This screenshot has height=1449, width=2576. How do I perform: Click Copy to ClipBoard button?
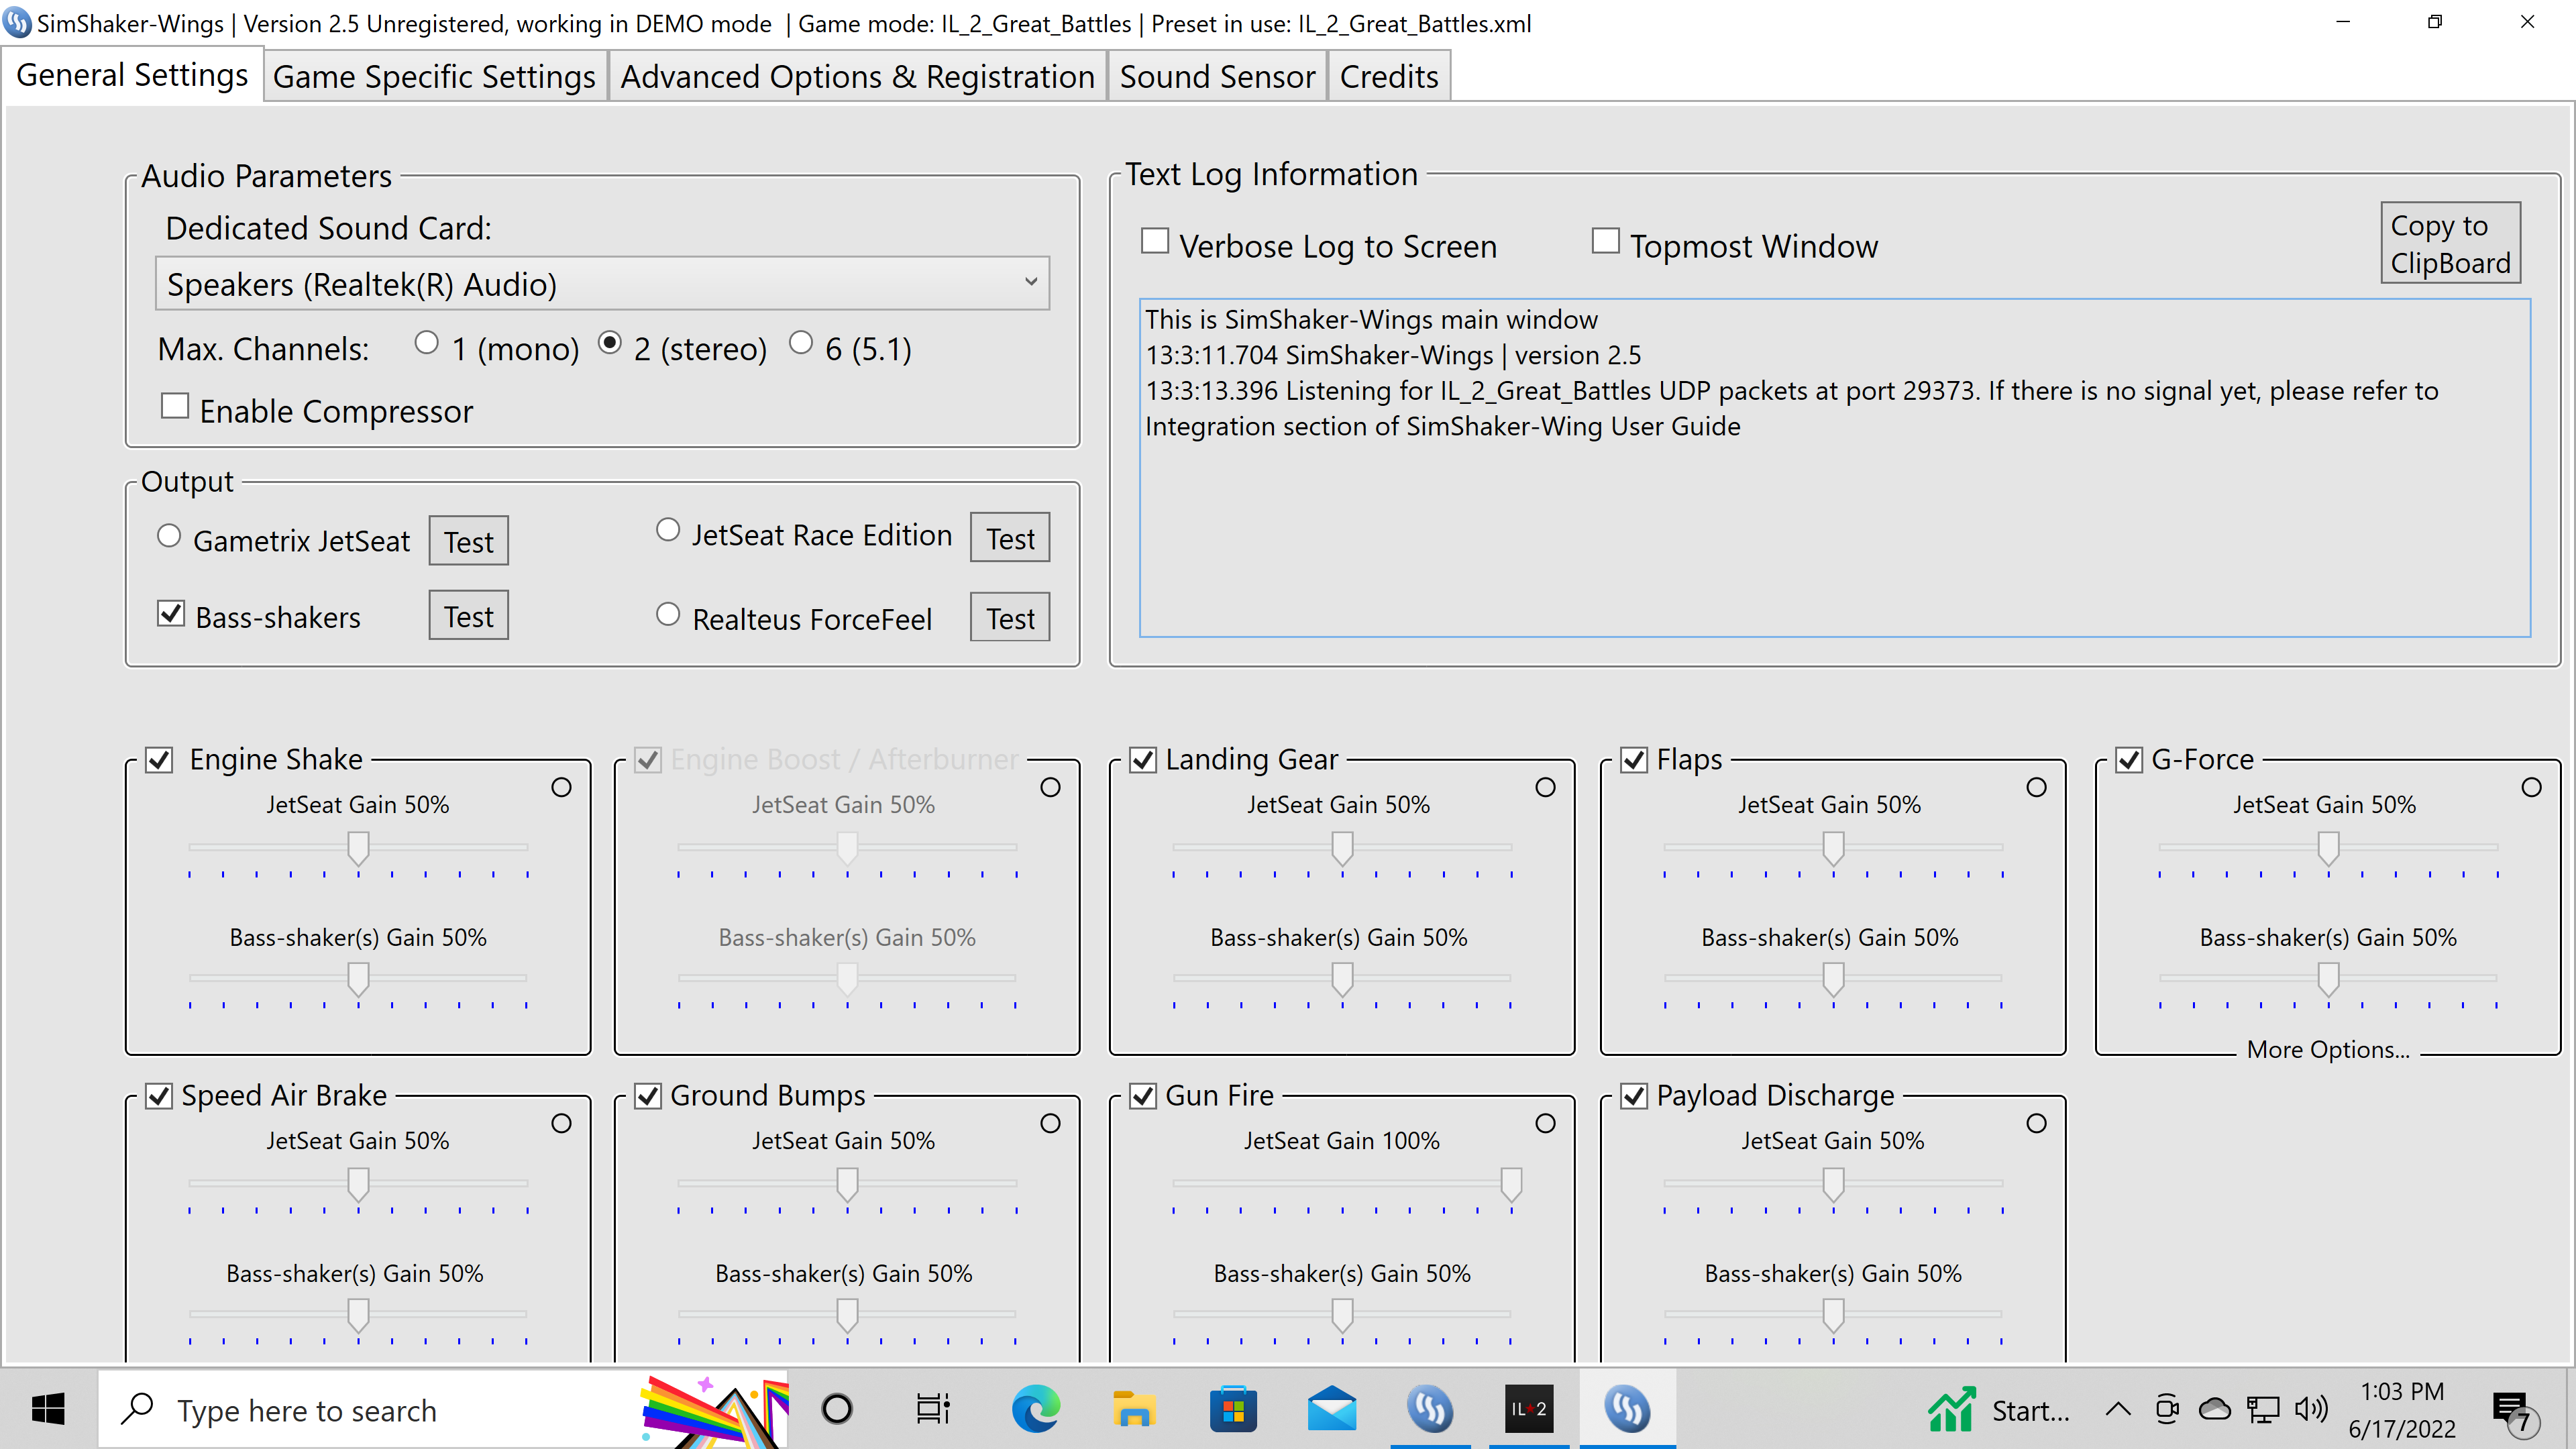pos(2450,243)
